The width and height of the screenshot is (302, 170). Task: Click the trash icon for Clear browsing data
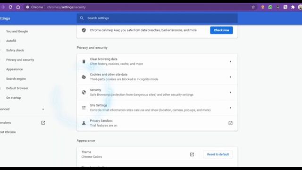(x=84, y=61)
